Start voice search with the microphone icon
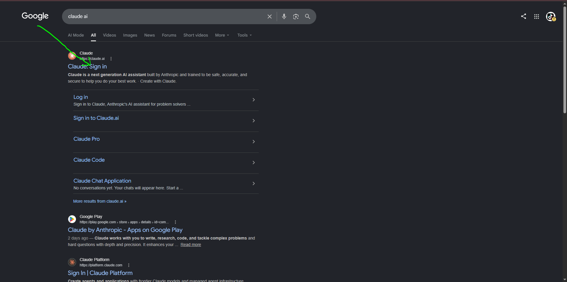The image size is (567, 282). tap(284, 17)
